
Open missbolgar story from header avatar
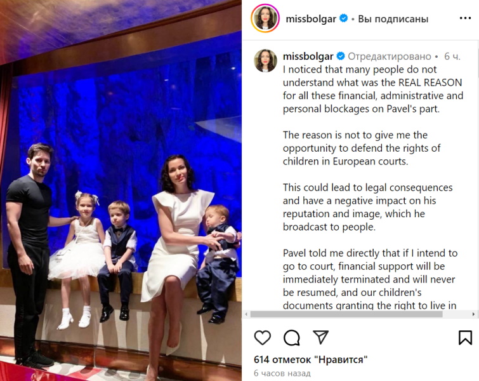tap(265, 18)
